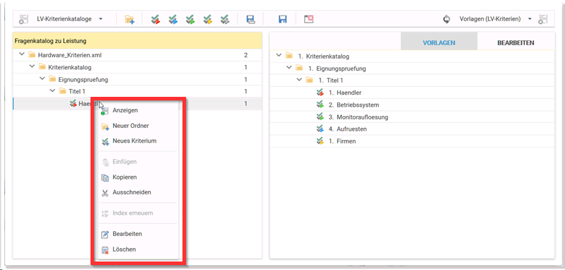Collapse Kriterienkatalog node in left tree
Image resolution: width=565 pixels, height=270 pixels.
click(32, 66)
